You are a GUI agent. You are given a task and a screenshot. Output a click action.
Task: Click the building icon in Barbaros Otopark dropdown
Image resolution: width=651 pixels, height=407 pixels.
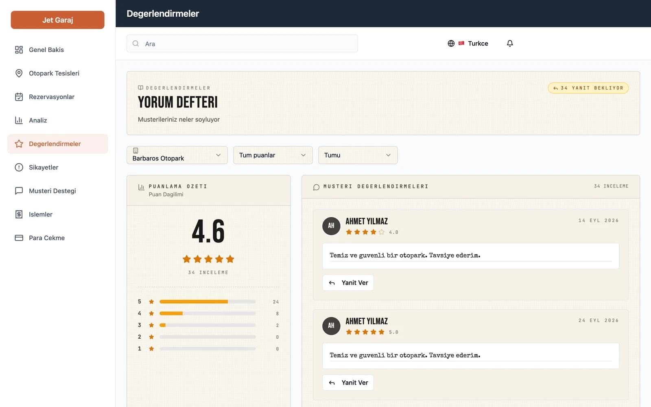(135, 151)
